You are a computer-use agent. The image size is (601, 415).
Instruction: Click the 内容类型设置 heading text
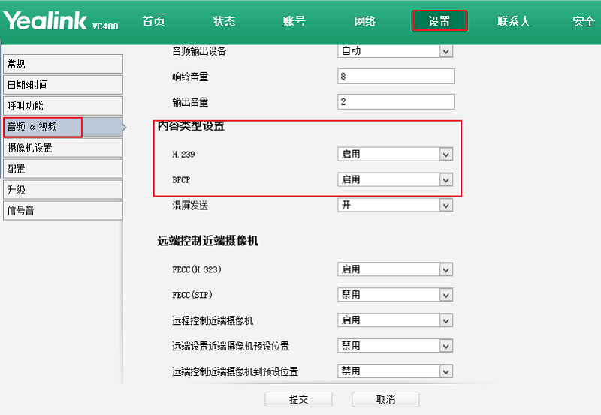(x=191, y=126)
